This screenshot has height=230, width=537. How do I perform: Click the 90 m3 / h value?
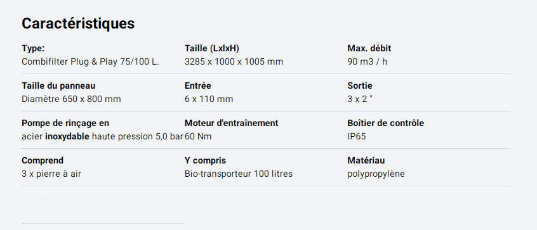tap(367, 62)
